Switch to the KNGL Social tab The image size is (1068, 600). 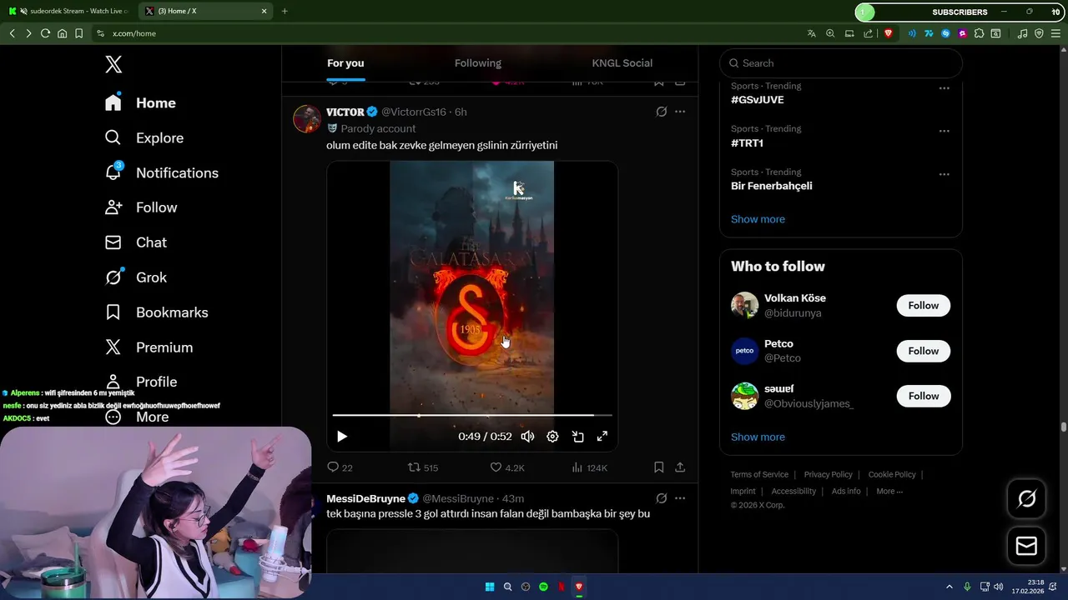[x=622, y=63]
